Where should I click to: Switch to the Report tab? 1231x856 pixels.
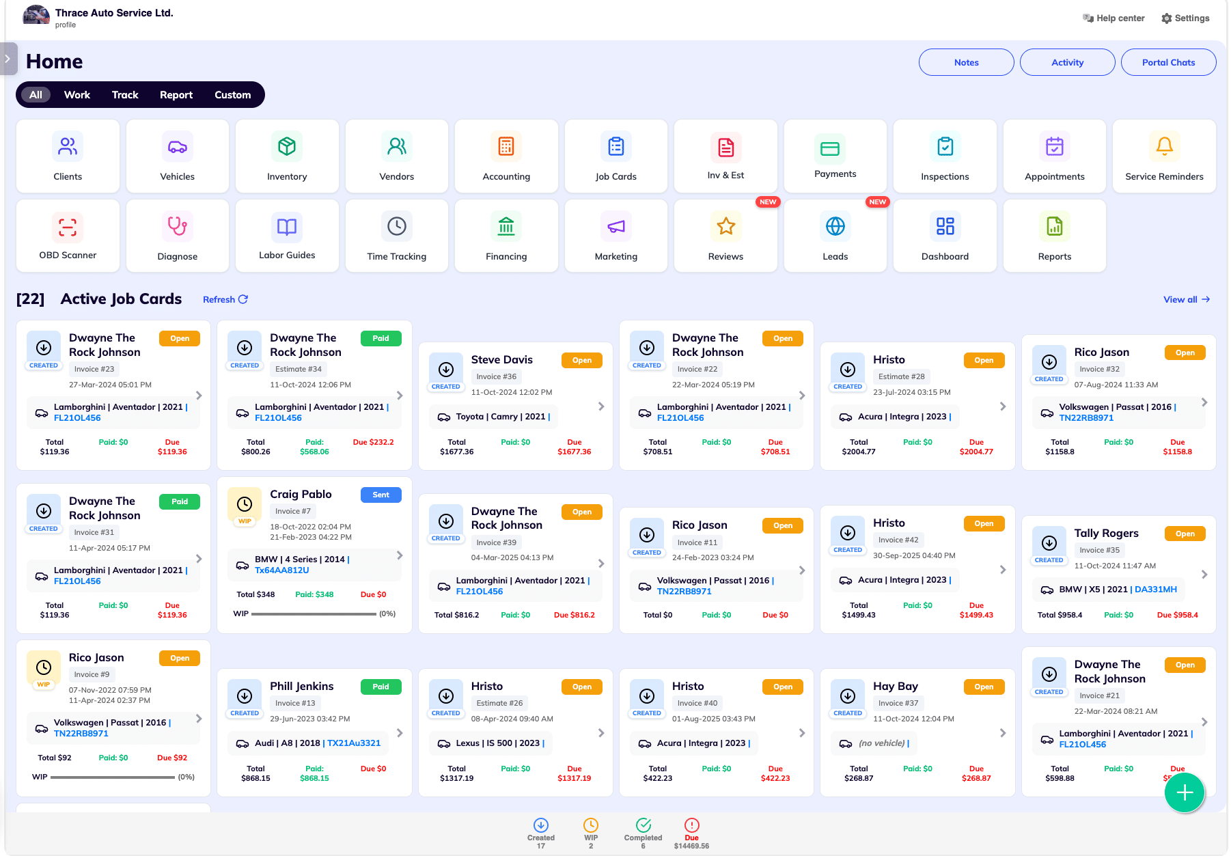176,95
